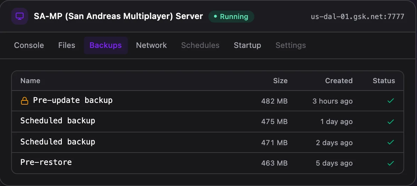
Task: Click the 2 days ago timestamp
Action: pyautogui.click(x=334, y=143)
